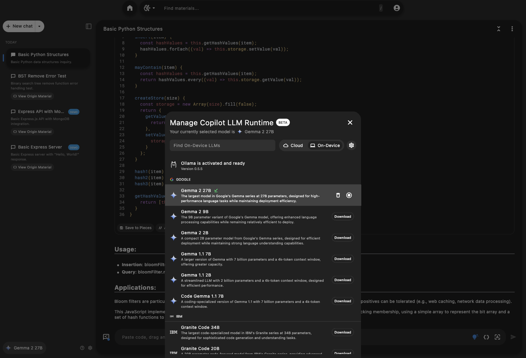Select the Gemma 2 27B radio button
This screenshot has width=526, height=358.
tap(349, 195)
